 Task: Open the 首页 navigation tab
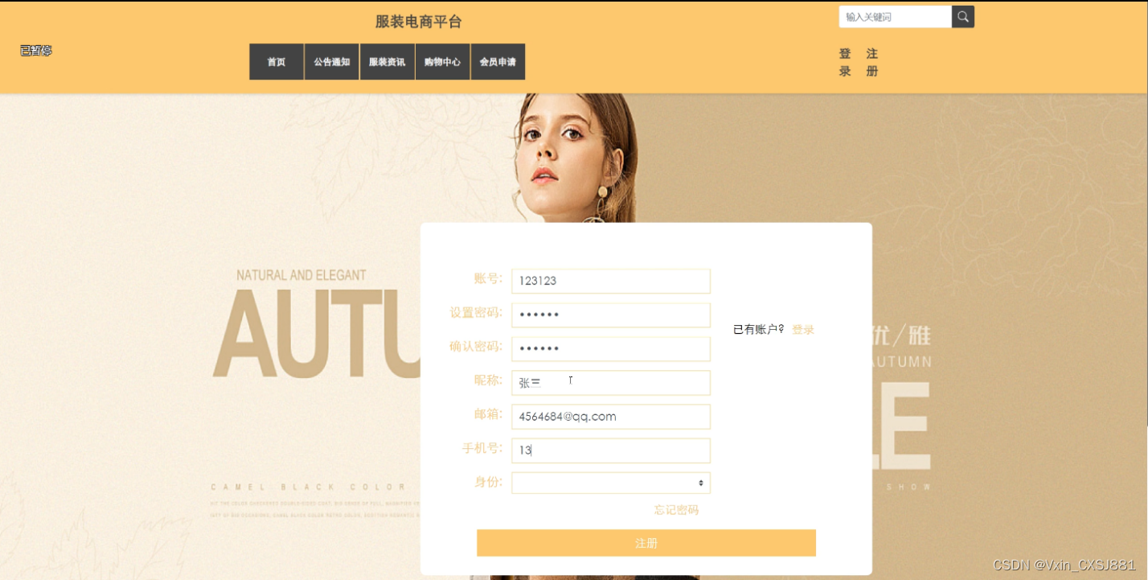(x=277, y=62)
